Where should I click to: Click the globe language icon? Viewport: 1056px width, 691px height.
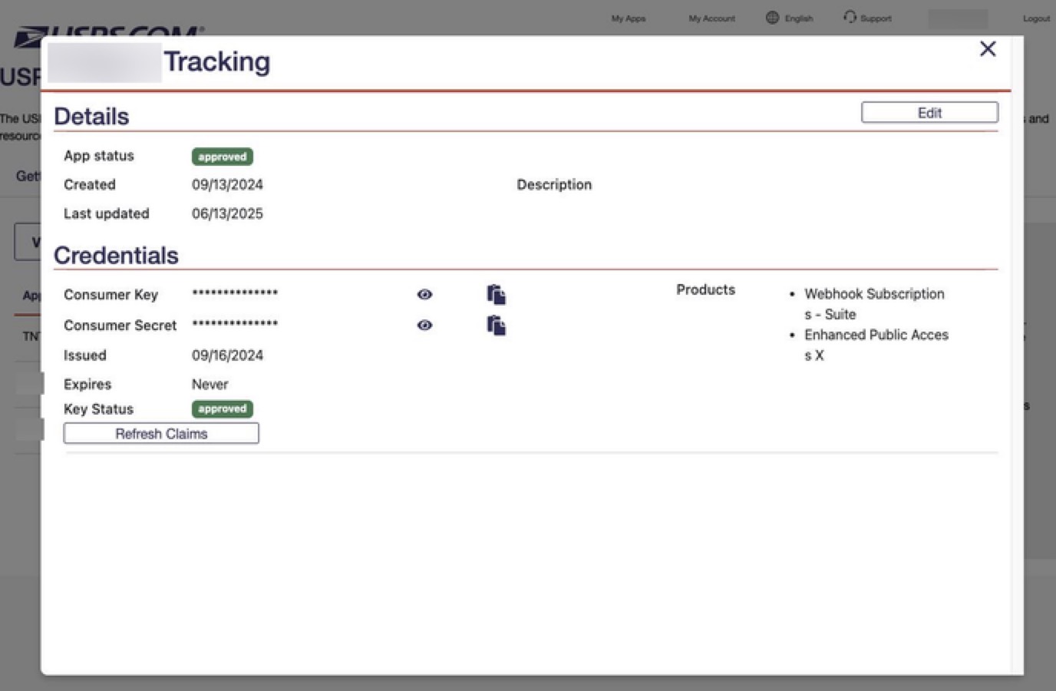point(772,18)
